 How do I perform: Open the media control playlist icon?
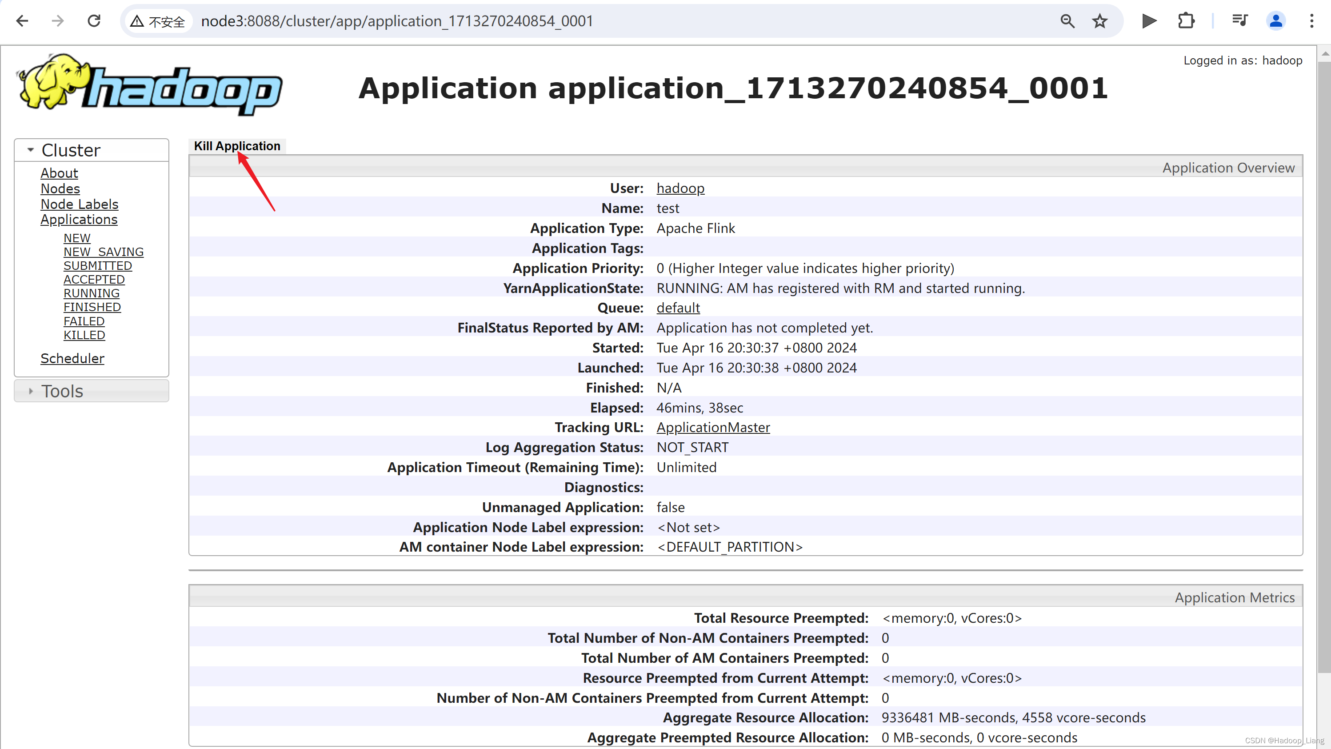(1239, 21)
